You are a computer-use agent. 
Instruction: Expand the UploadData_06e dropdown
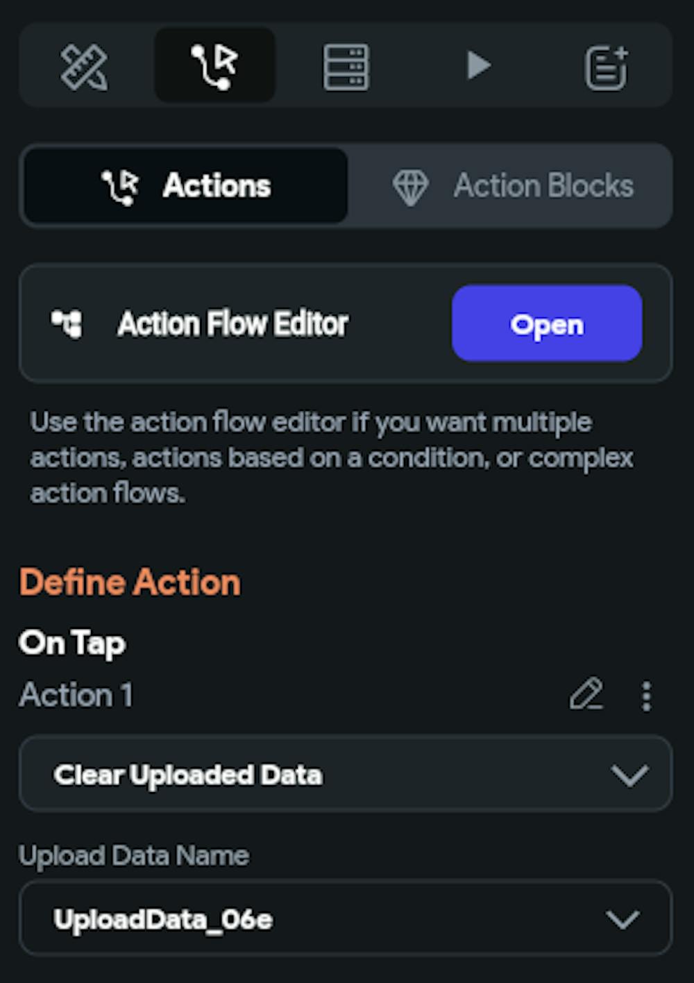coord(345,919)
